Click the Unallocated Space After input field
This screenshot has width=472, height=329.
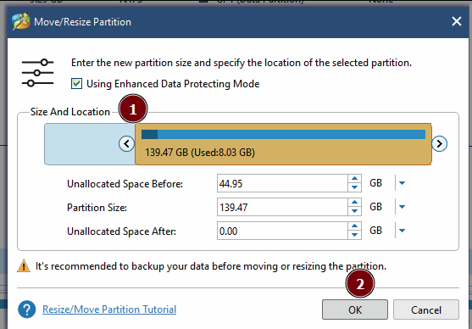[x=282, y=231]
